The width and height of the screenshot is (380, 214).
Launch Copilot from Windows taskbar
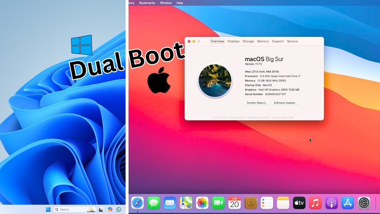point(110,210)
